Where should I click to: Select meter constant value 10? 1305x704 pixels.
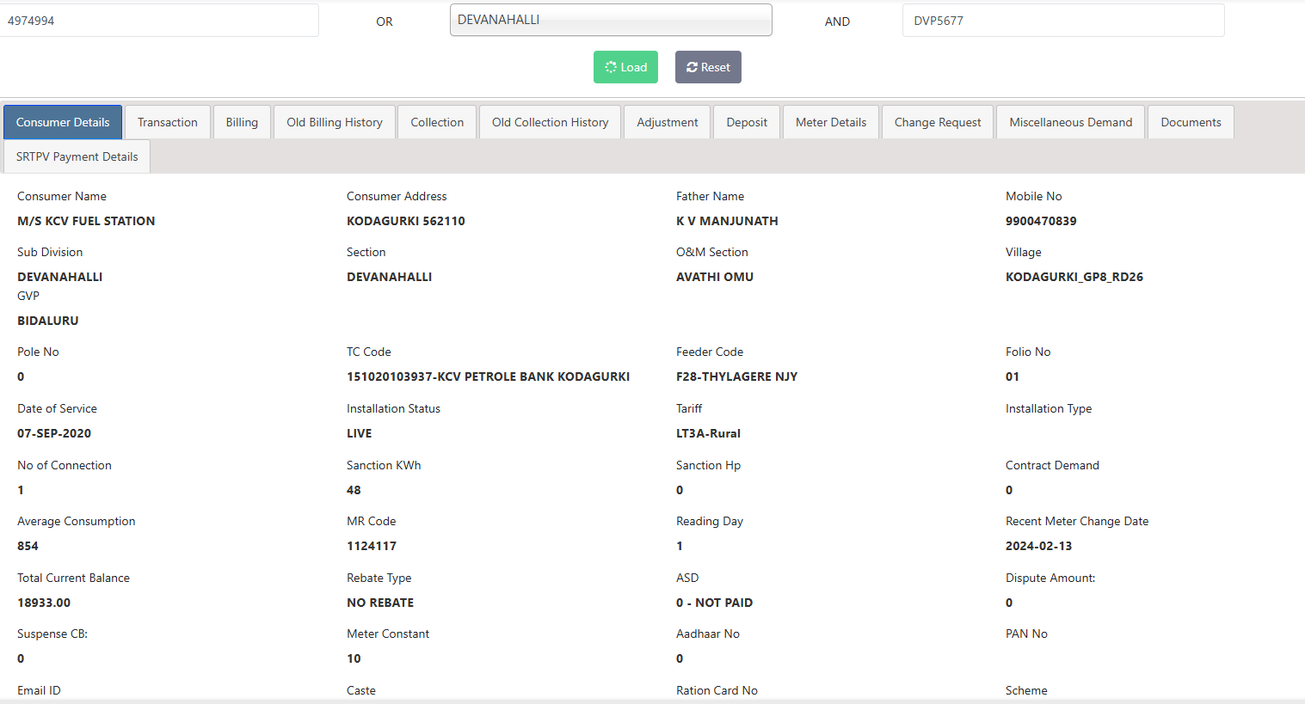point(354,658)
